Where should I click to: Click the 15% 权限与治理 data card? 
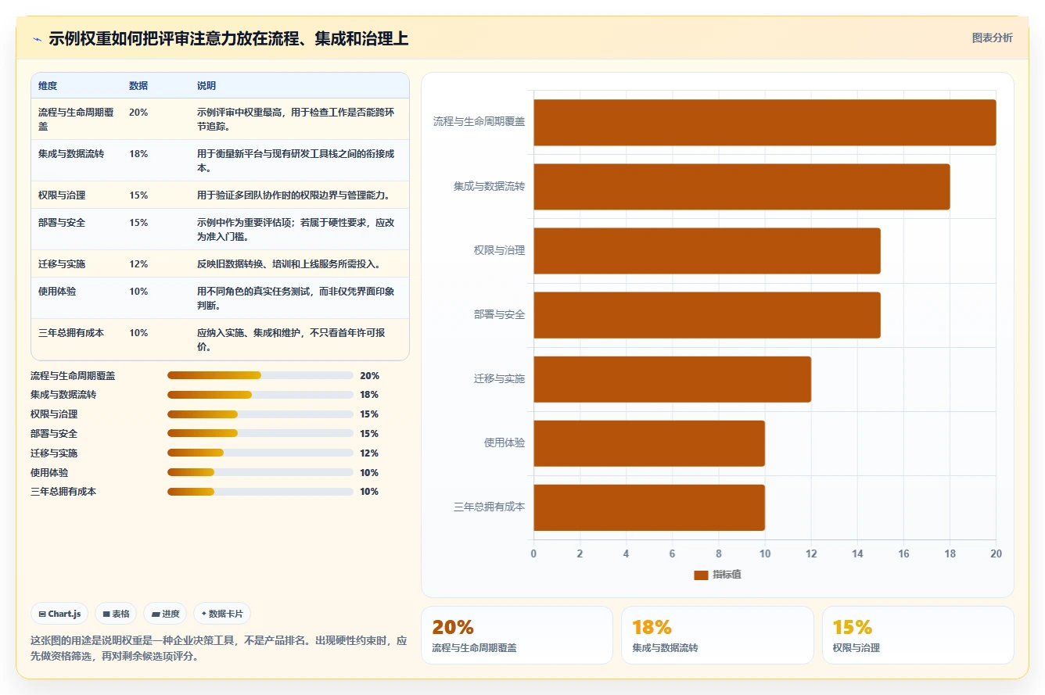point(918,636)
